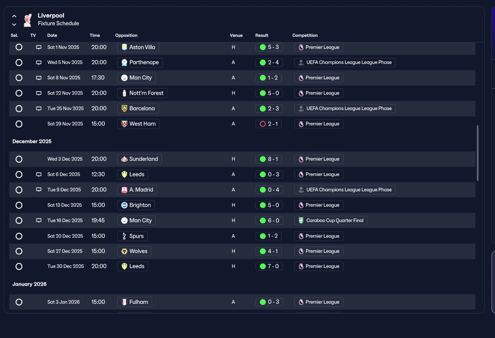The image size is (495, 338).
Task: Sort fixtures by Date column header
Action: pos(52,35)
